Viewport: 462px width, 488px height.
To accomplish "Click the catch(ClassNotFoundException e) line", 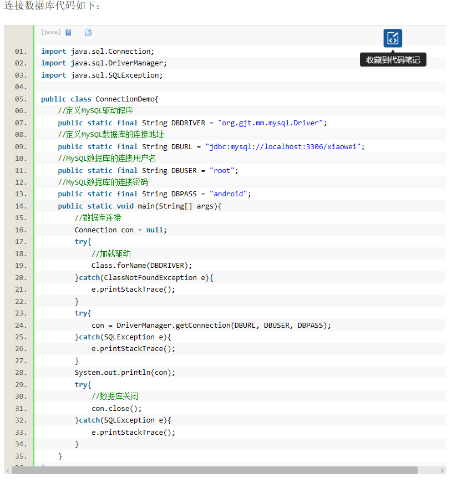I will tap(144, 278).
